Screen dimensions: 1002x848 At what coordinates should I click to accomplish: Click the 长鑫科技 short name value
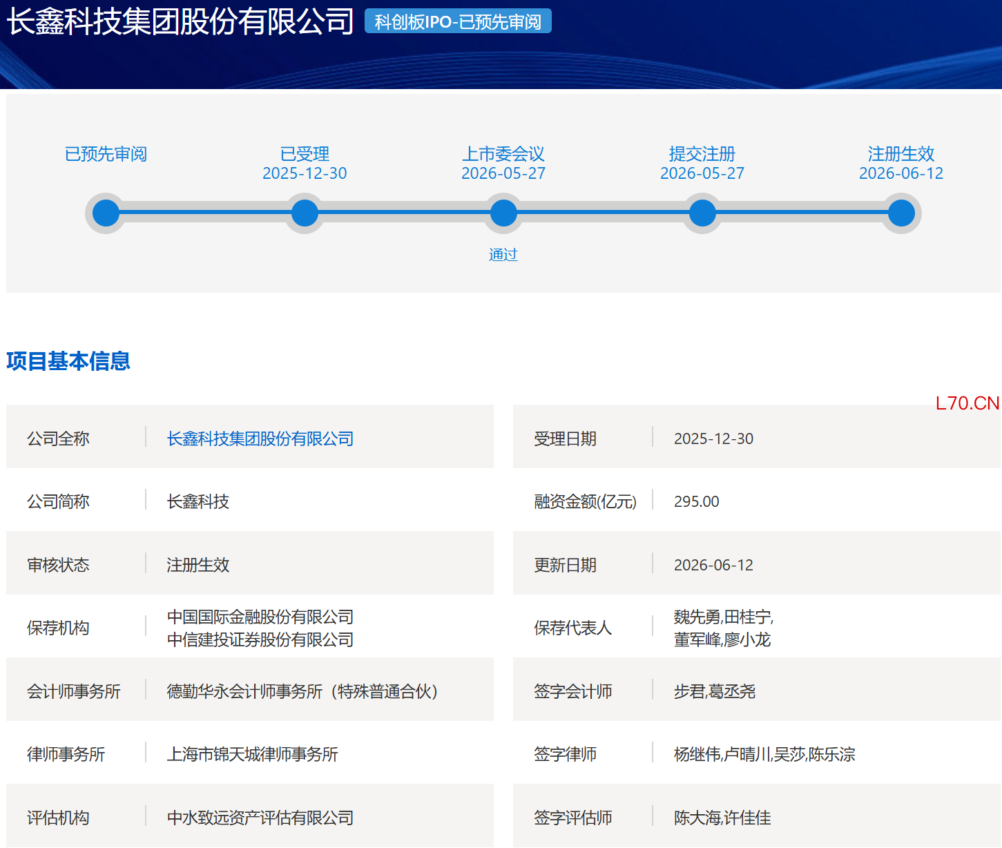tap(198, 501)
